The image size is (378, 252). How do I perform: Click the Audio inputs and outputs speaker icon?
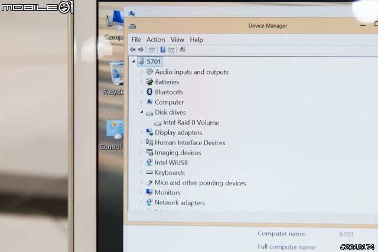(149, 71)
